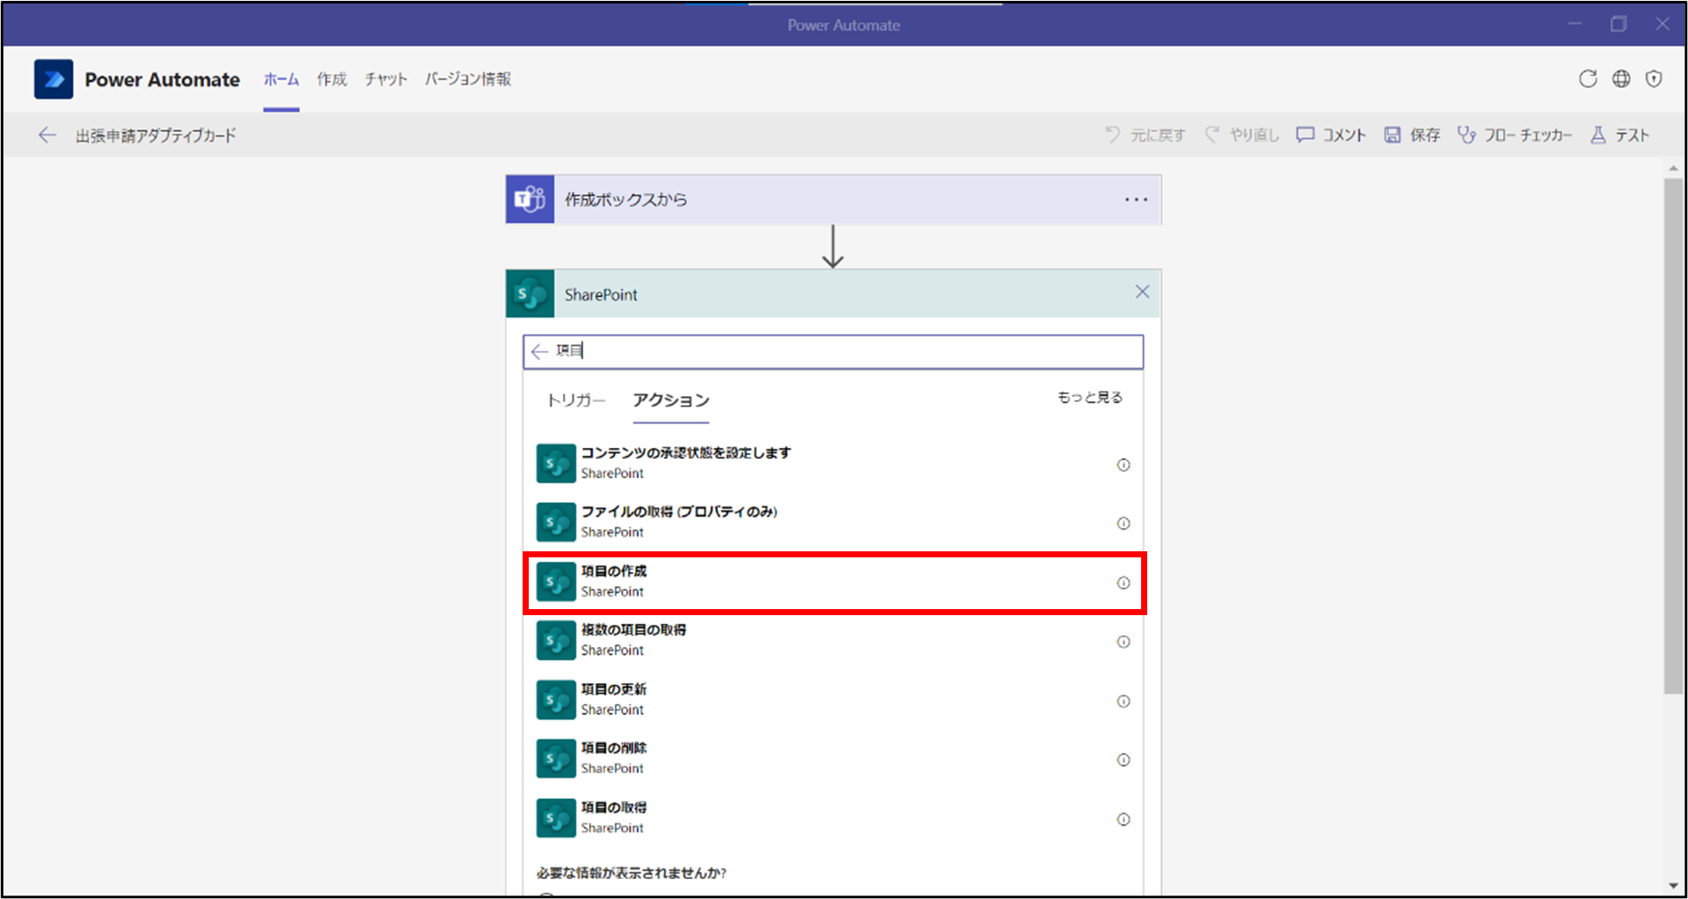Select 複数の項目の取得 action

click(833, 640)
